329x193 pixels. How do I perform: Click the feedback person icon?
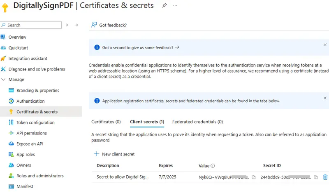94,25
